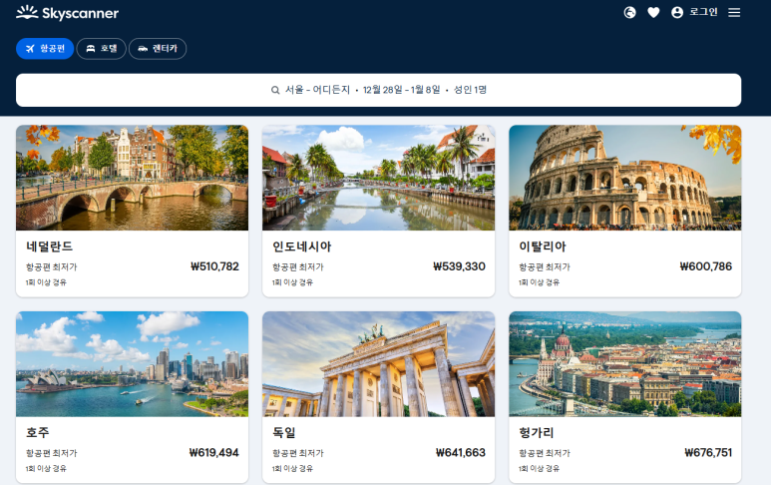Open the 네덜란드 canal photo
Screen dimensions: 771x485
tap(132, 178)
